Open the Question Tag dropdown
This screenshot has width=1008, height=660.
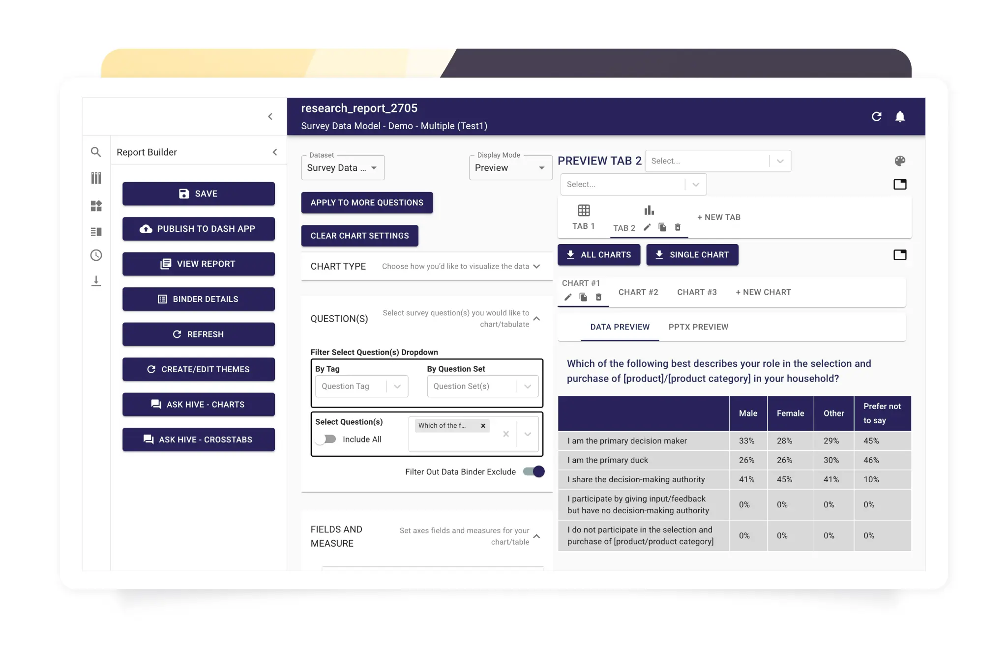pos(362,386)
